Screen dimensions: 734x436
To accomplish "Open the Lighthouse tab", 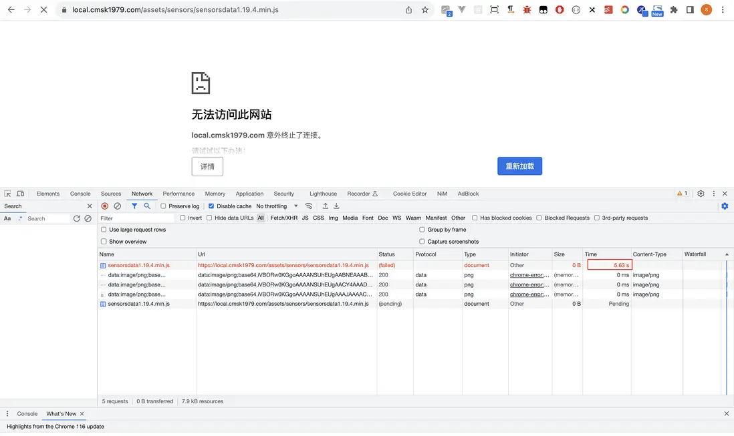I will click(323, 194).
